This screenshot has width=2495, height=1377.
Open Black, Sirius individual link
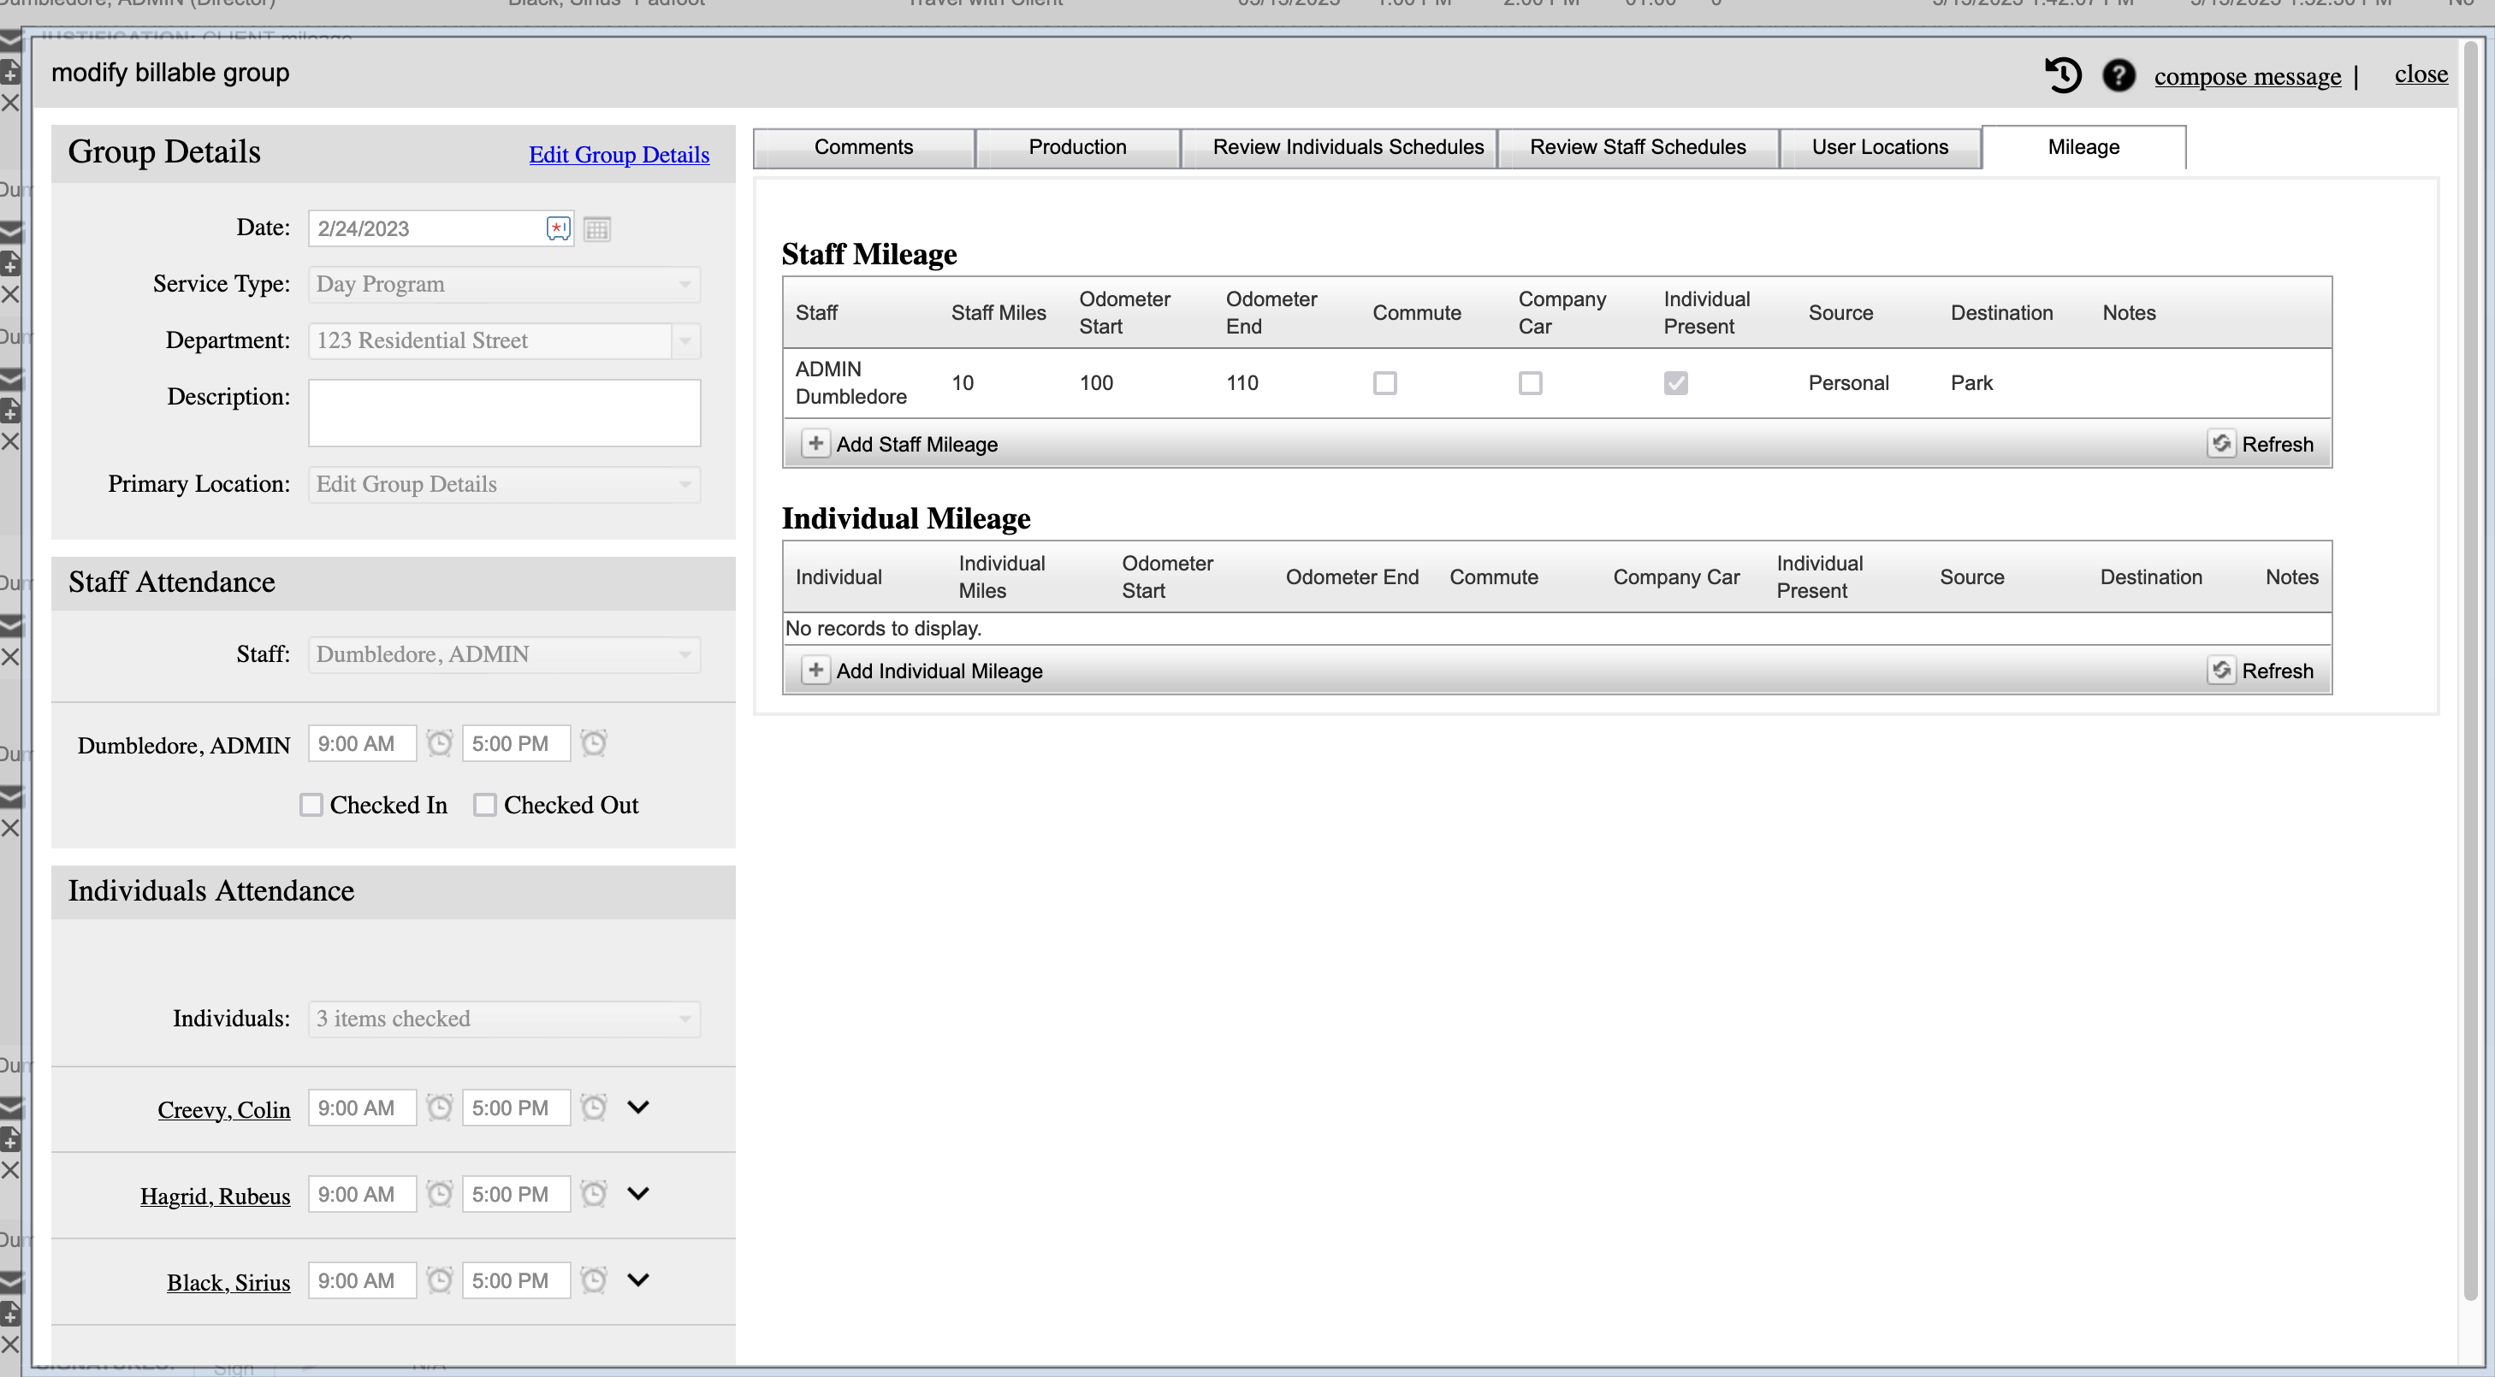(228, 1282)
